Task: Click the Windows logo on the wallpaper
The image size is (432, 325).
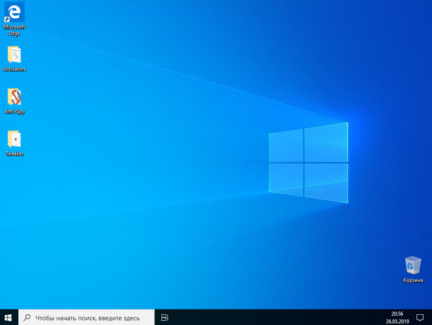Action: click(308, 162)
